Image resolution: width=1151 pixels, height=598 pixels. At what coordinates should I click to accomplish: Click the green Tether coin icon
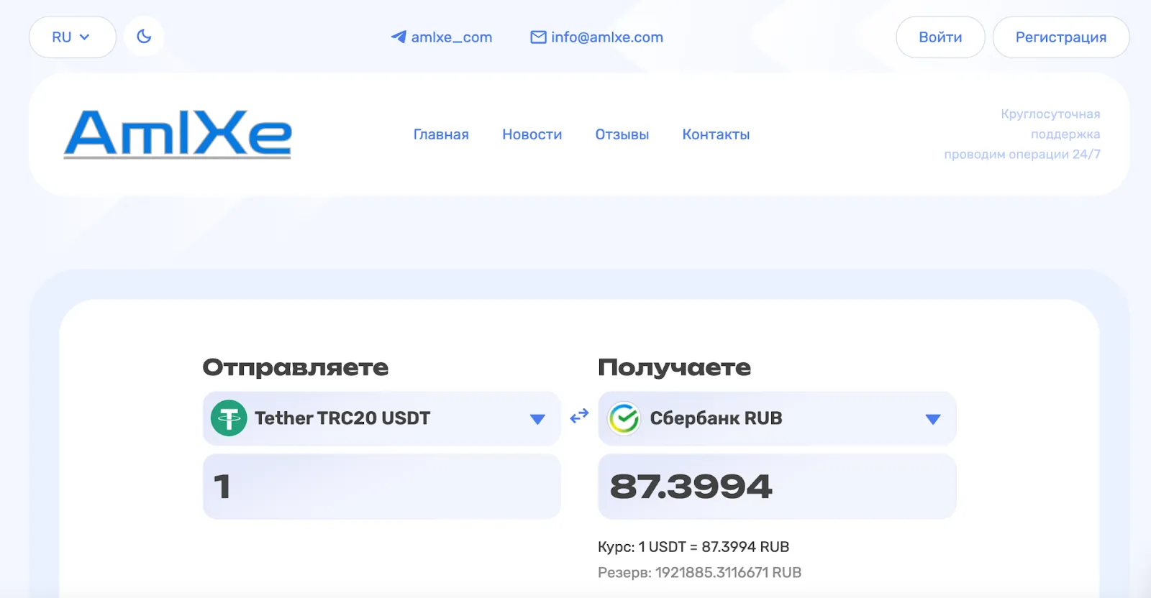pos(229,418)
